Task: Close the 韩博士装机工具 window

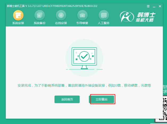Action: [160, 6]
